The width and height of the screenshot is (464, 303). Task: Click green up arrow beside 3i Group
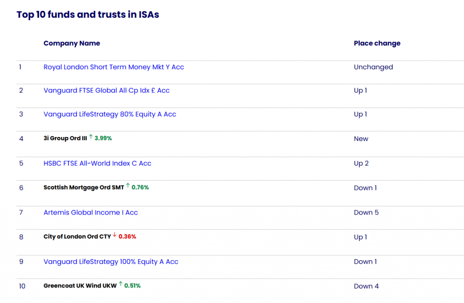(x=91, y=137)
